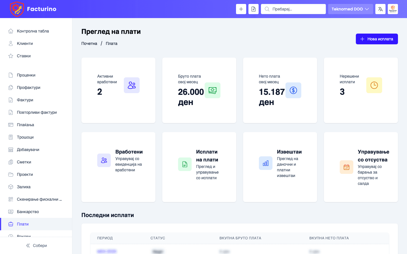407x254 pixels.
Task: Open the document import icon next to plus
Action: click(x=253, y=9)
